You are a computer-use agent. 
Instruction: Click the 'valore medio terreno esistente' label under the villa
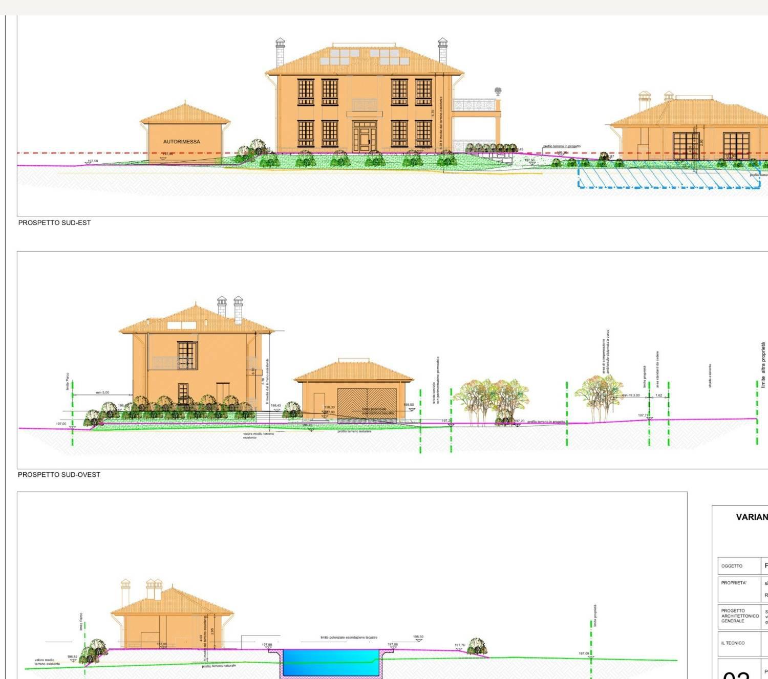pos(258,435)
